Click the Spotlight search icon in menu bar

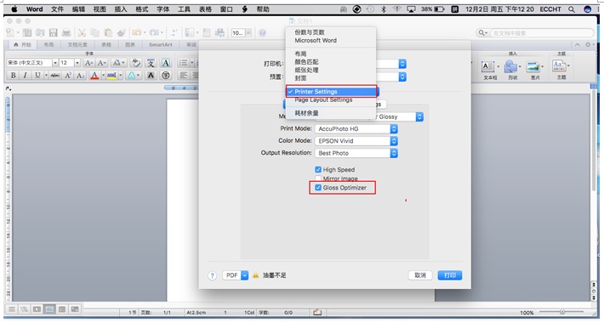[572, 9]
